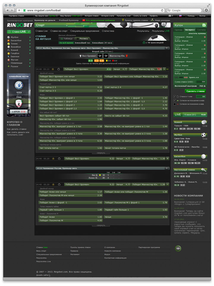
Task: Select the Ближайший час time filter
Action: (83, 43)
